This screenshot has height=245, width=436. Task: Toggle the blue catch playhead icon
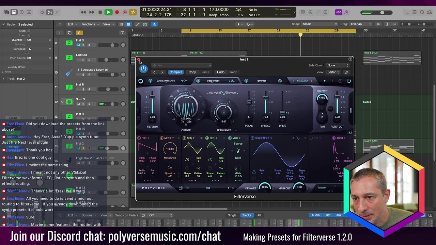tap(154, 24)
